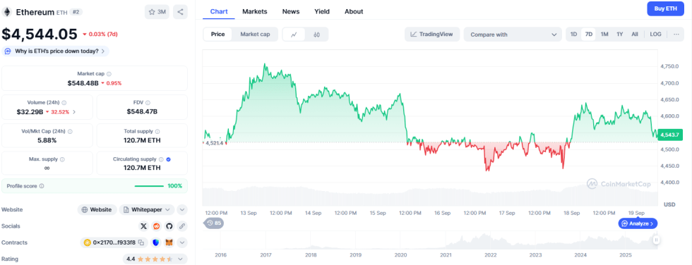Screen dimensions: 692x265
Task: Open the 'Why is ETH's price down today?' link
Action: pos(56,51)
